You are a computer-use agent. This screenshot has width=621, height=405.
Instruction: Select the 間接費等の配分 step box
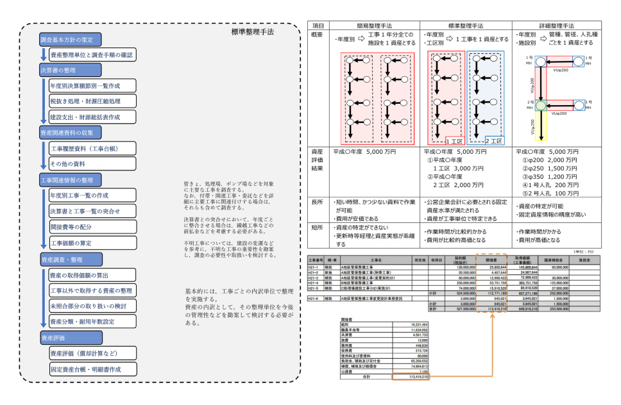pos(92,226)
